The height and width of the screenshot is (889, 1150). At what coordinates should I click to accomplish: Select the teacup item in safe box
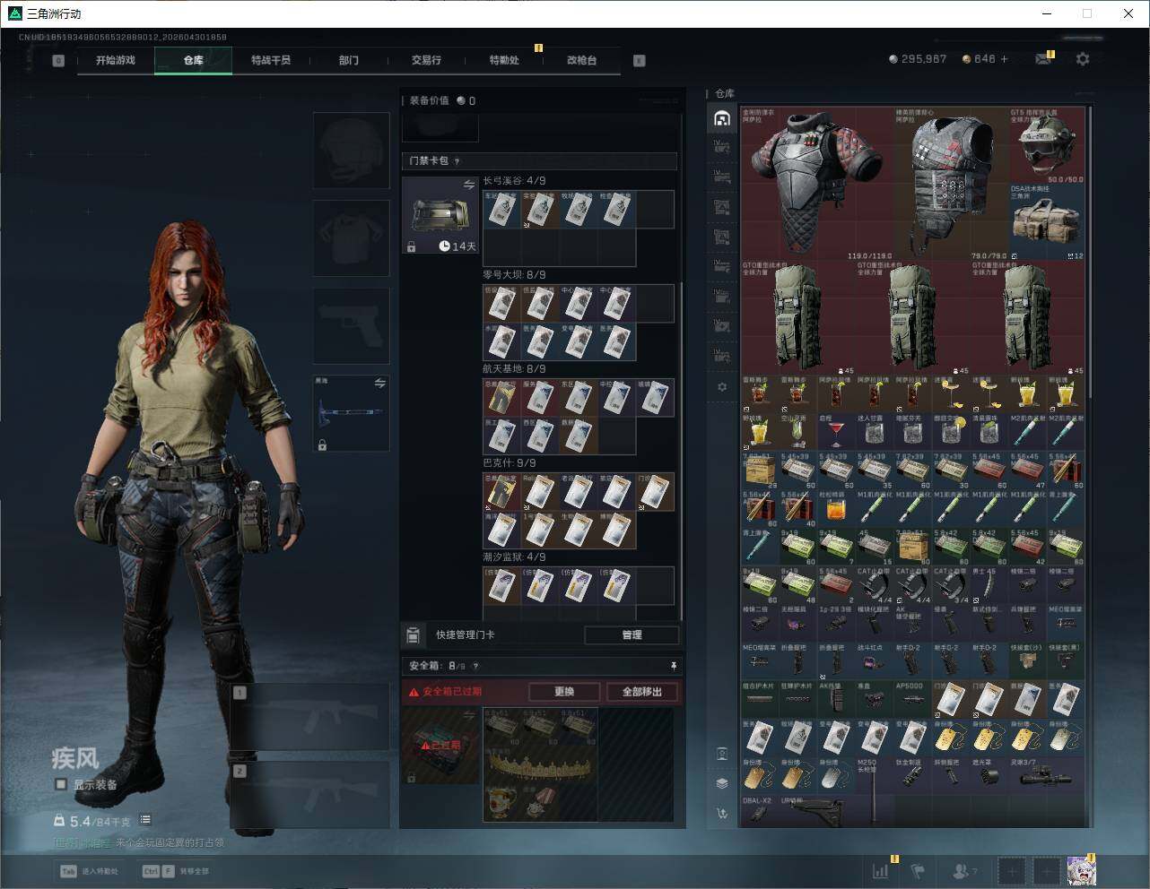502,802
